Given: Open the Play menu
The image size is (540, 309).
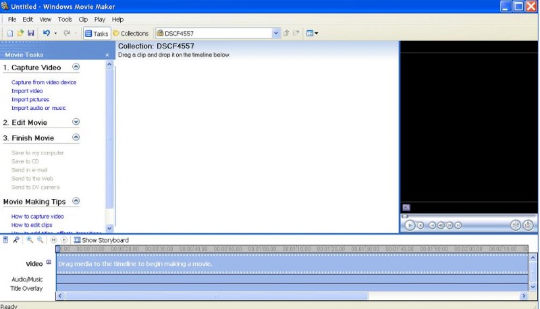Looking at the screenshot, I should [x=99, y=20].
